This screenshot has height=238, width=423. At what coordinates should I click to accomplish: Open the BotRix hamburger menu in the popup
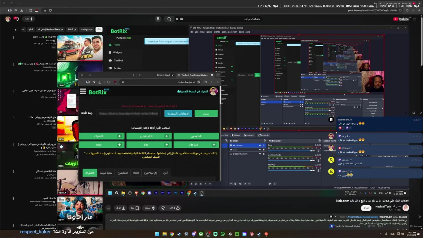pyautogui.click(x=83, y=92)
